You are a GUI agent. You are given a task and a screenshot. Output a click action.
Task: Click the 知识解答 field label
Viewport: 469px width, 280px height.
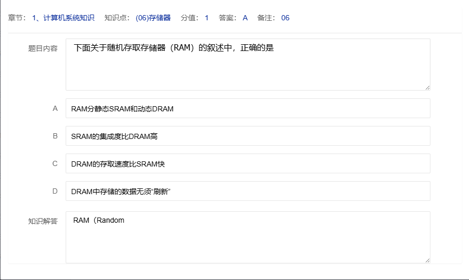43,221
